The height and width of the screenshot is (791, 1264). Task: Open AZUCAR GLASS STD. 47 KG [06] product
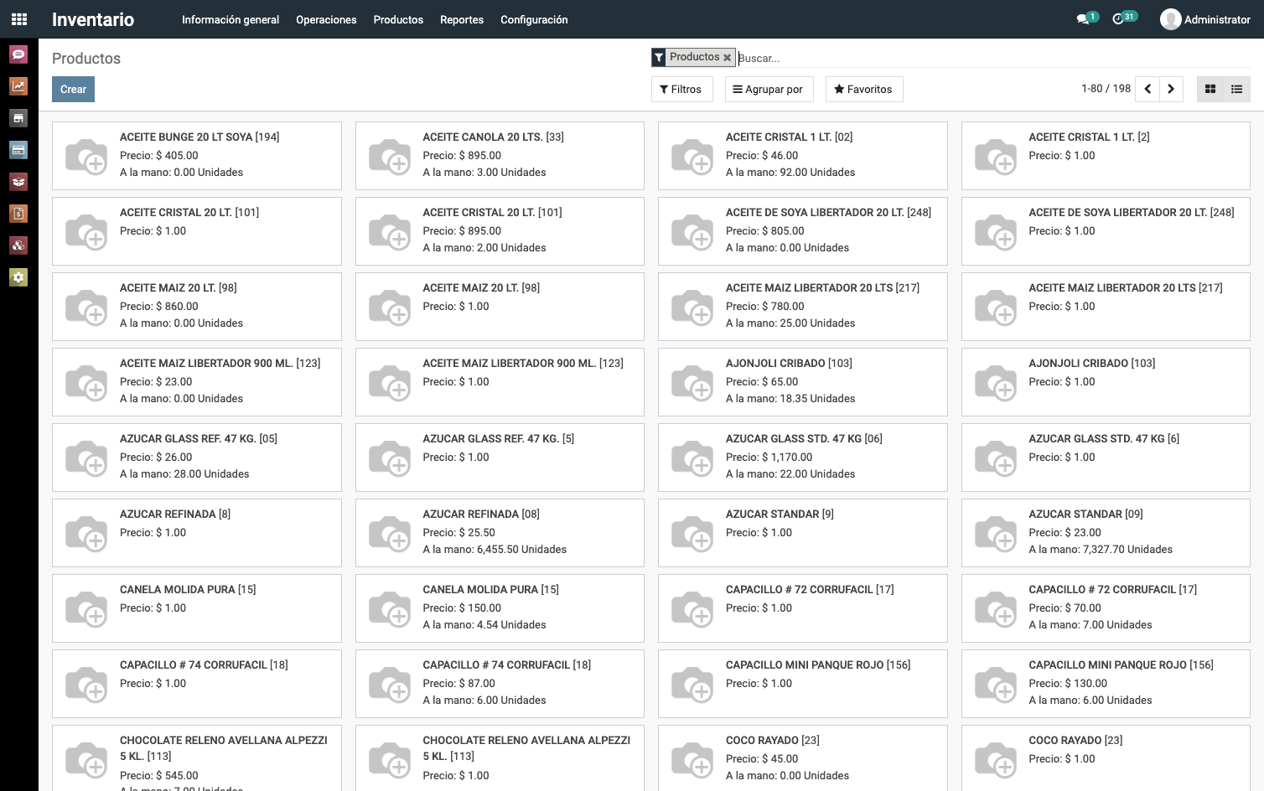click(803, 458)
